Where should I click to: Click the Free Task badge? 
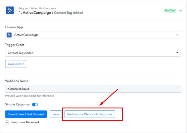pyautogui.click(x=170, y=11)
